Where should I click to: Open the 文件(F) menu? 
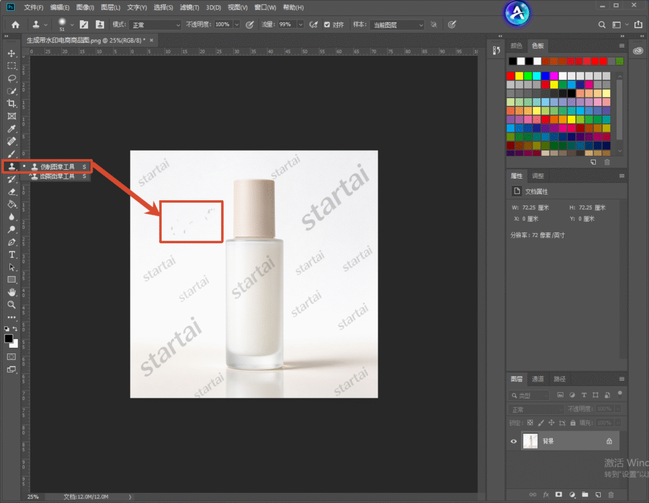click(x=34, y=8)
